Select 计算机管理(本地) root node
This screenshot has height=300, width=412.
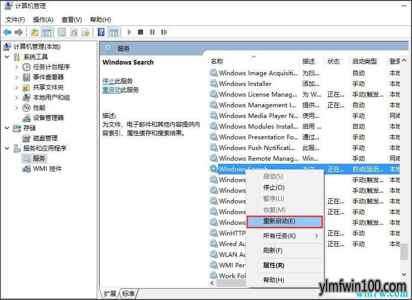tap(37, 47)
